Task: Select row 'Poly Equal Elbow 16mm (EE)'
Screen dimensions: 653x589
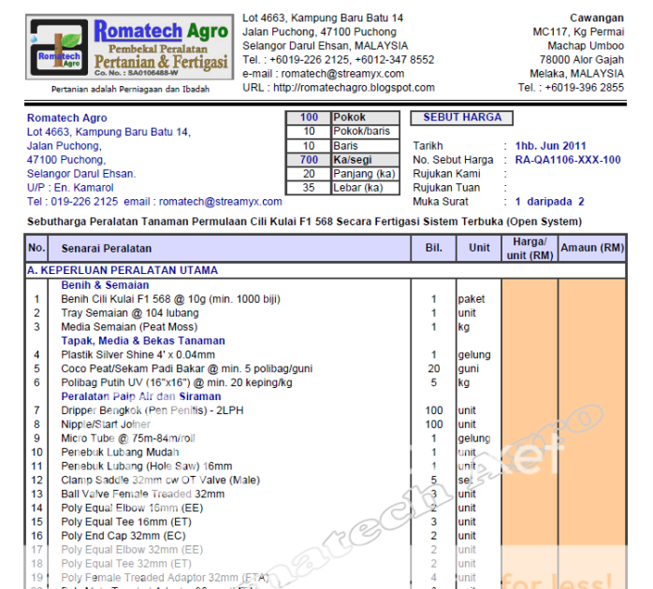Action: (x=326, y=508)
